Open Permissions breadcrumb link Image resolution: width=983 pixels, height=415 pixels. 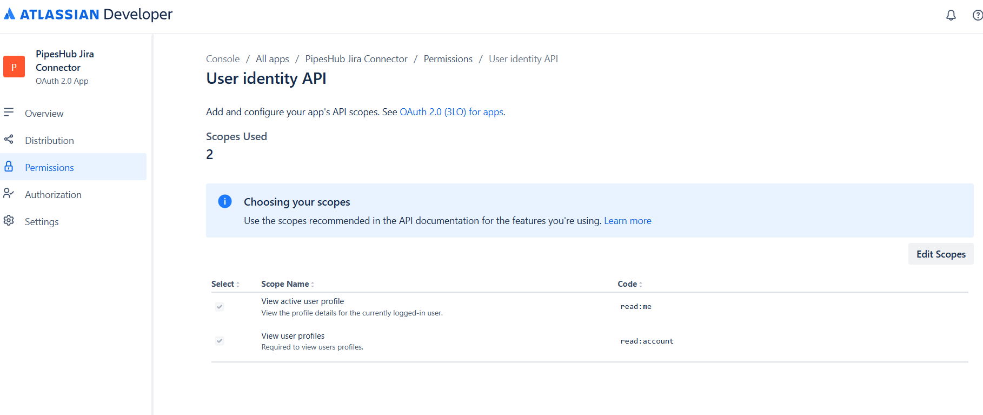pos(448,59)
